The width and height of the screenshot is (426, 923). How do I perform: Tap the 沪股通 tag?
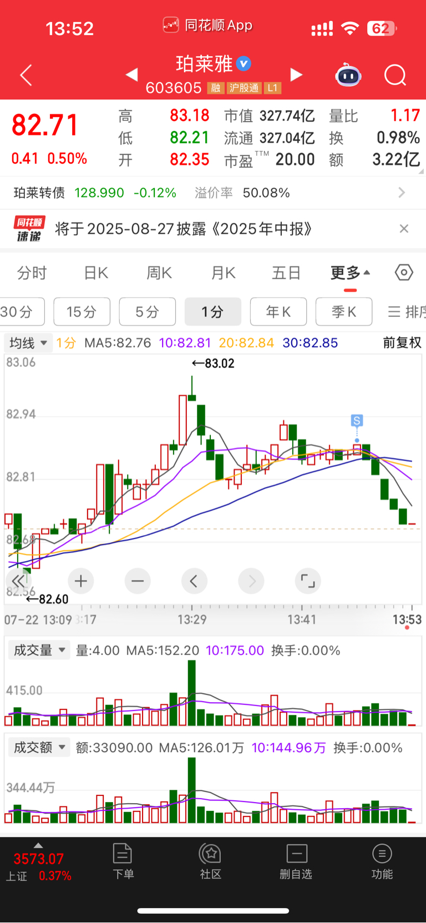point(244,88)
